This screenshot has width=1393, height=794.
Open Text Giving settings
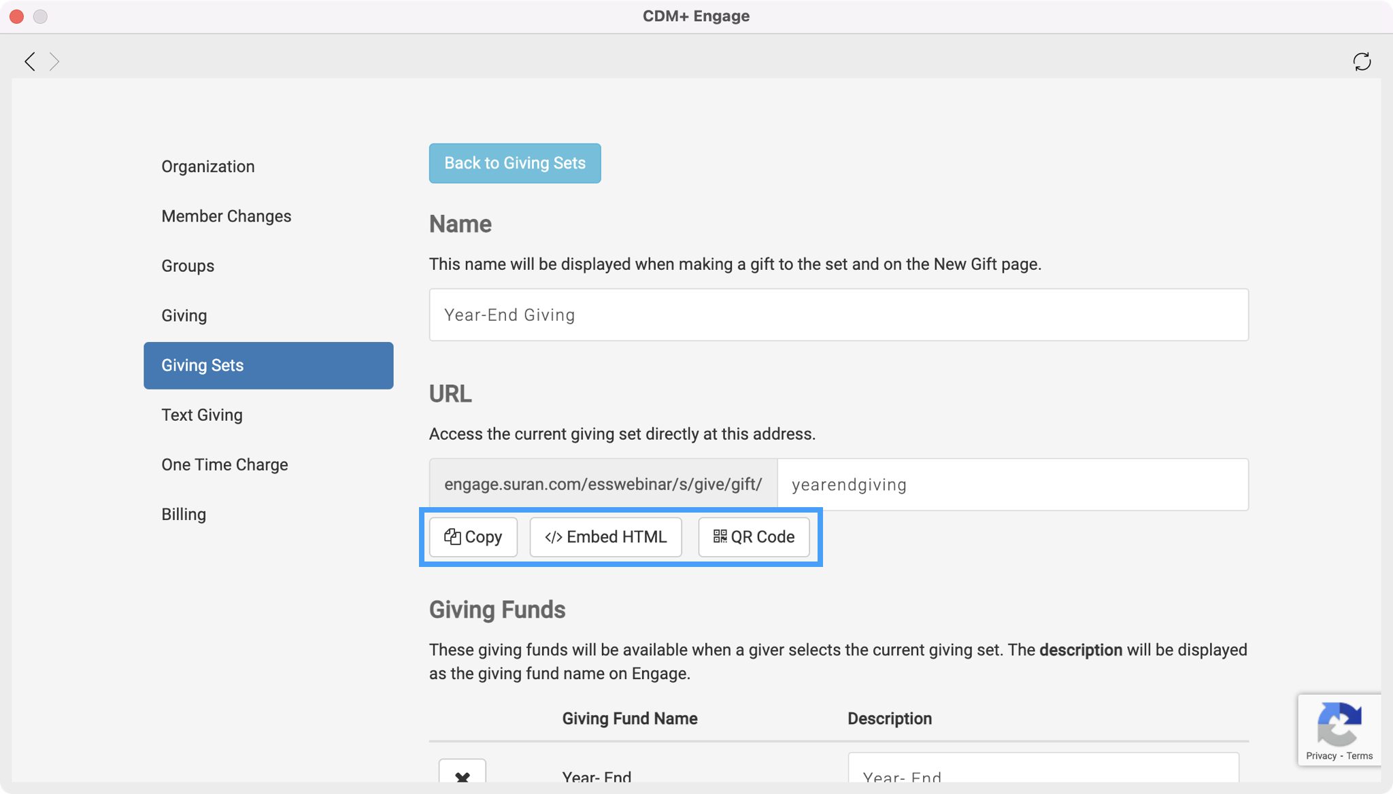[201, 415]
